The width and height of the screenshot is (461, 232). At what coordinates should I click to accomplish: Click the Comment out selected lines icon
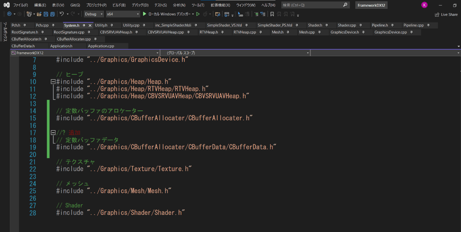256,14
